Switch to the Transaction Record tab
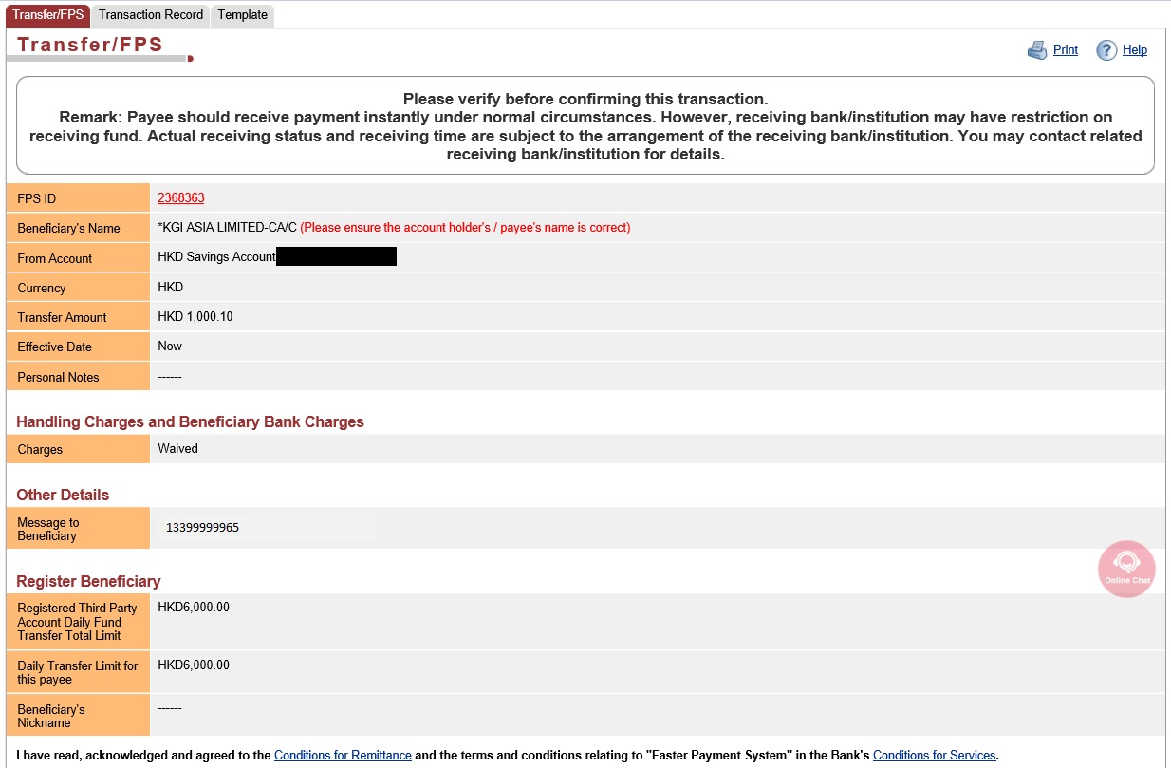 (151, 15)
